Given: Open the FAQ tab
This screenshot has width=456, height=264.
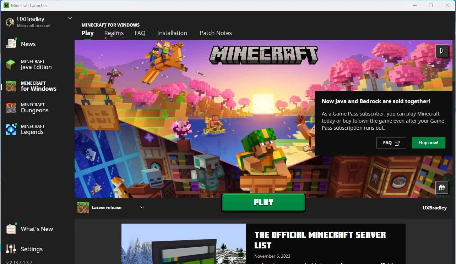Looking at the screenshot, I should click(x=140, y=33).
